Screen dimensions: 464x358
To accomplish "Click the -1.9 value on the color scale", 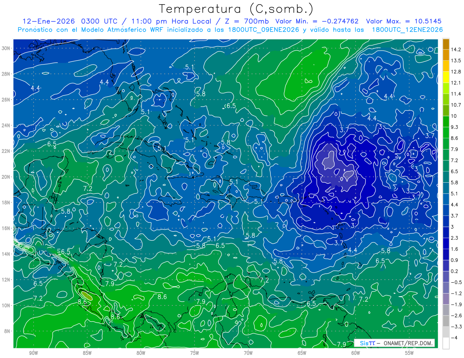I will point(456,304).
